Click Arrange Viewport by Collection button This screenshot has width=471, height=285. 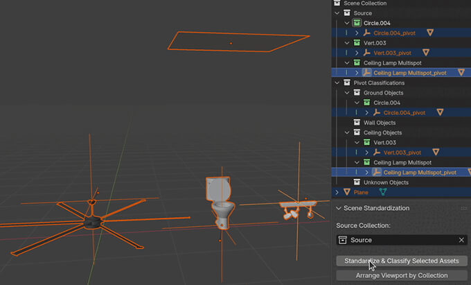402,275
